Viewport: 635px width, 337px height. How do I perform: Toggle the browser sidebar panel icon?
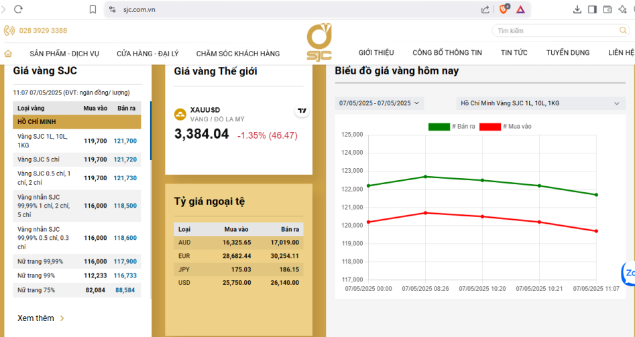point(592,9)
